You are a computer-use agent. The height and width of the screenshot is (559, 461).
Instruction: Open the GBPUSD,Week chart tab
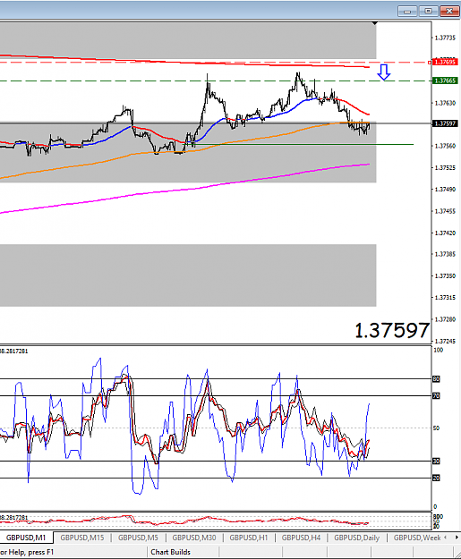click(417, 538)
